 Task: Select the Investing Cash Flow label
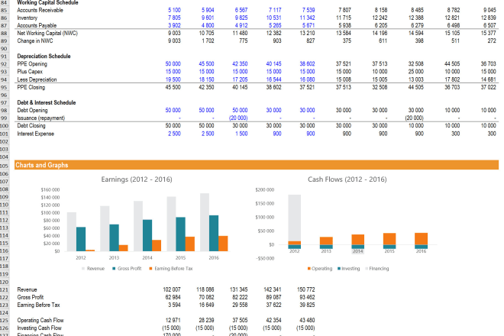click(x=39, y=328)
